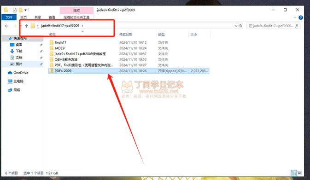The height and width of the screenshot is (180, 310).
Task: Refresh the current folder
Action: click(x=241, y=26)
